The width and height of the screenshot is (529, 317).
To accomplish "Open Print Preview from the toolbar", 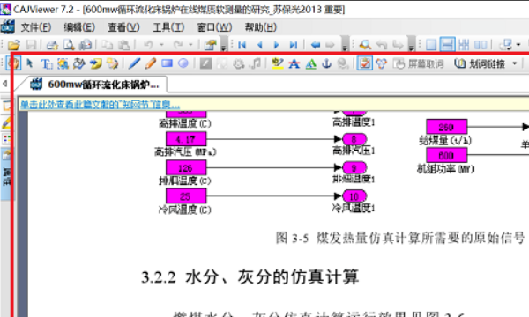I will point(69,44).
